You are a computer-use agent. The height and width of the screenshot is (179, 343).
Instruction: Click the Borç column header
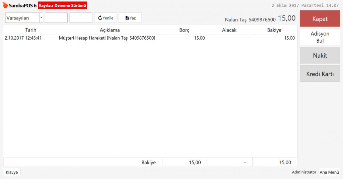184,30
